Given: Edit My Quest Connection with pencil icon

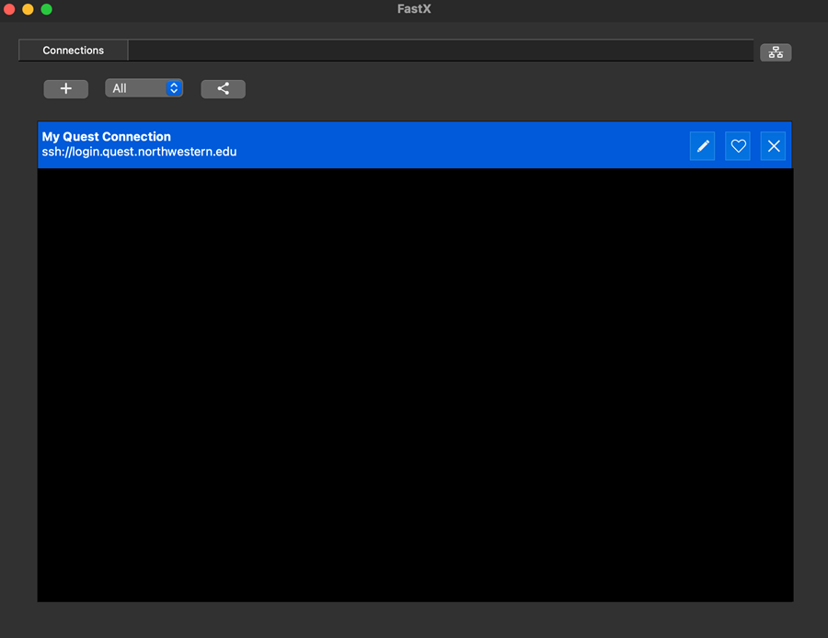Looking at the screenshot, I should click(702, 145).
